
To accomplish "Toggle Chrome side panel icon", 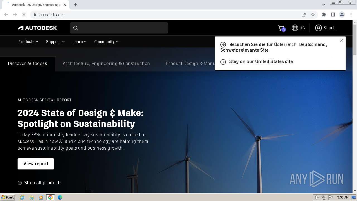I will coord(333,15).
